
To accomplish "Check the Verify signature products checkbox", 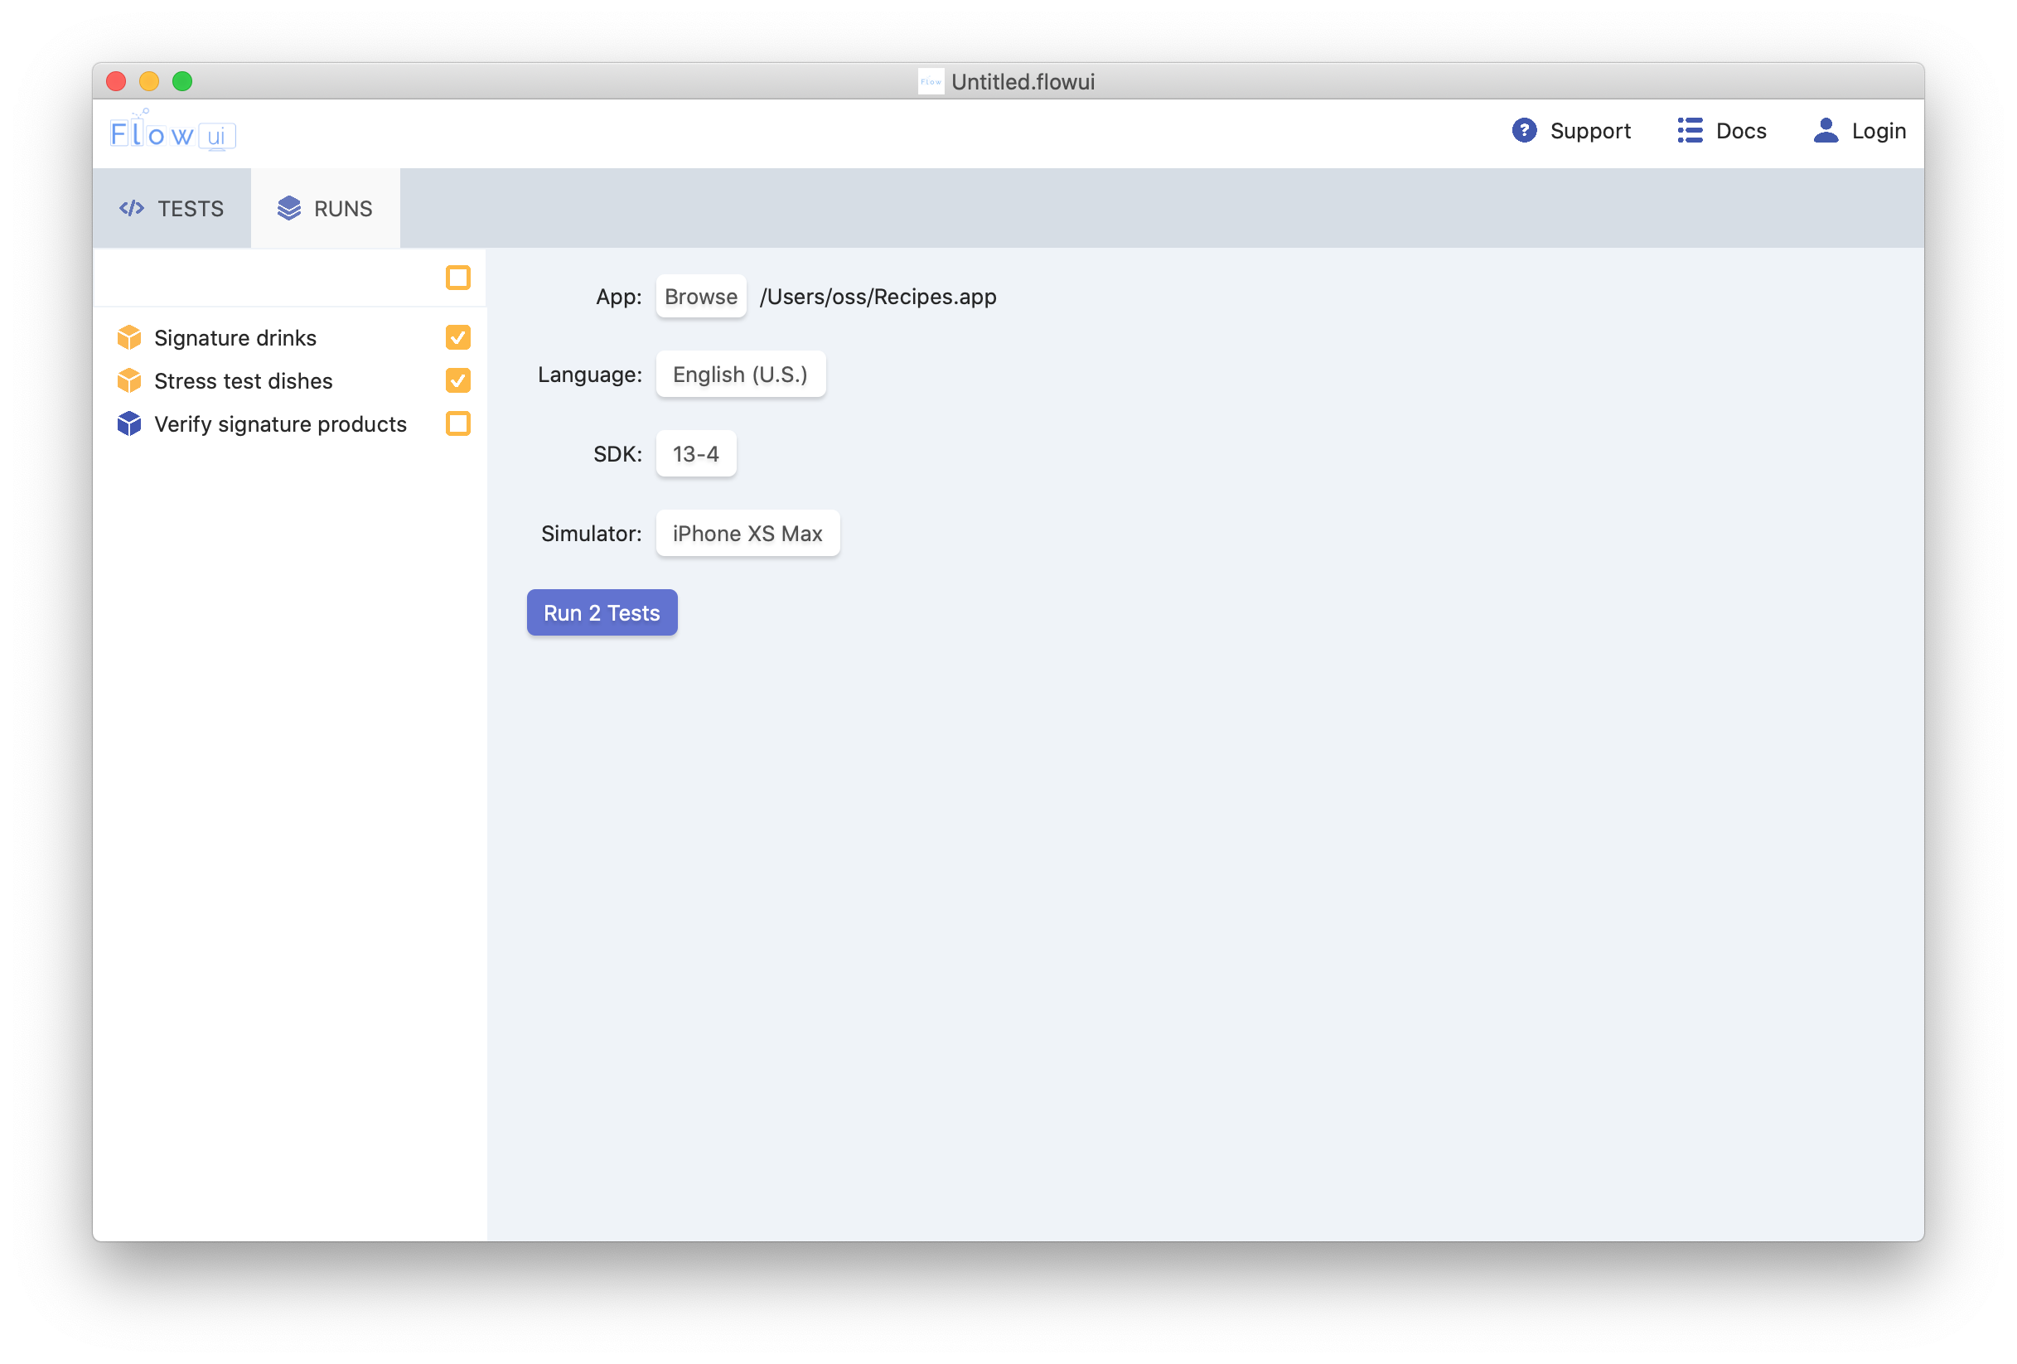I will pyautogui.click(x=457, y=424).
